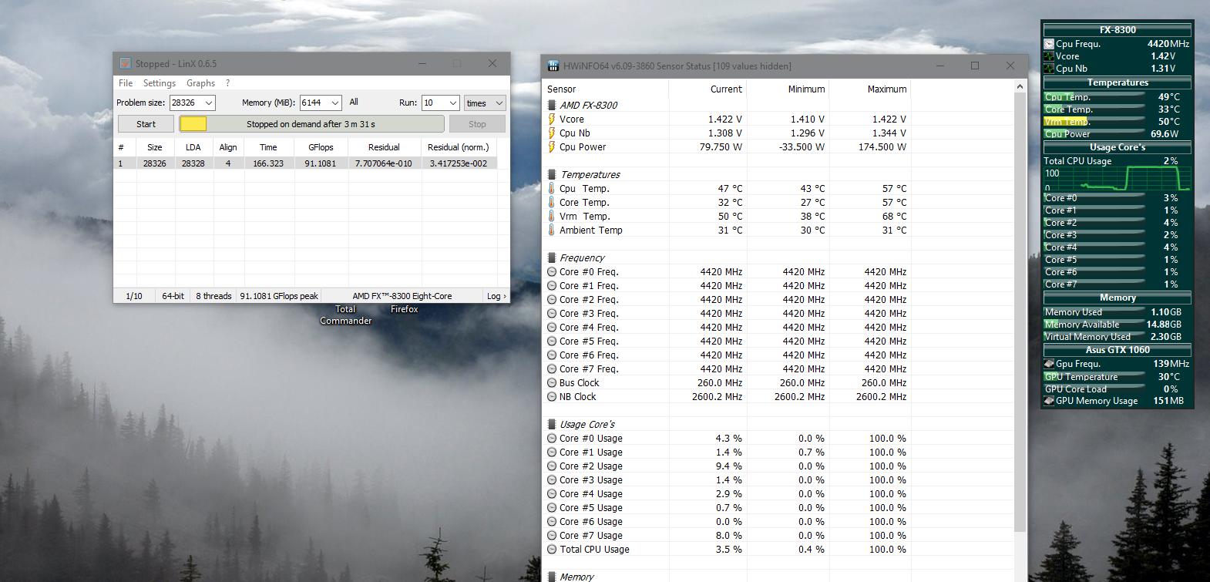Click the Cpu Temp. thermometer icon in HWiNFO
The image size is (1210, 582).
click(x=552, y=189)
